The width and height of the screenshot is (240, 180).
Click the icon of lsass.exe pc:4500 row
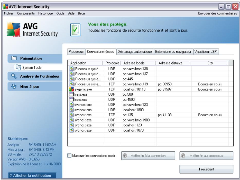coord(71,99)
